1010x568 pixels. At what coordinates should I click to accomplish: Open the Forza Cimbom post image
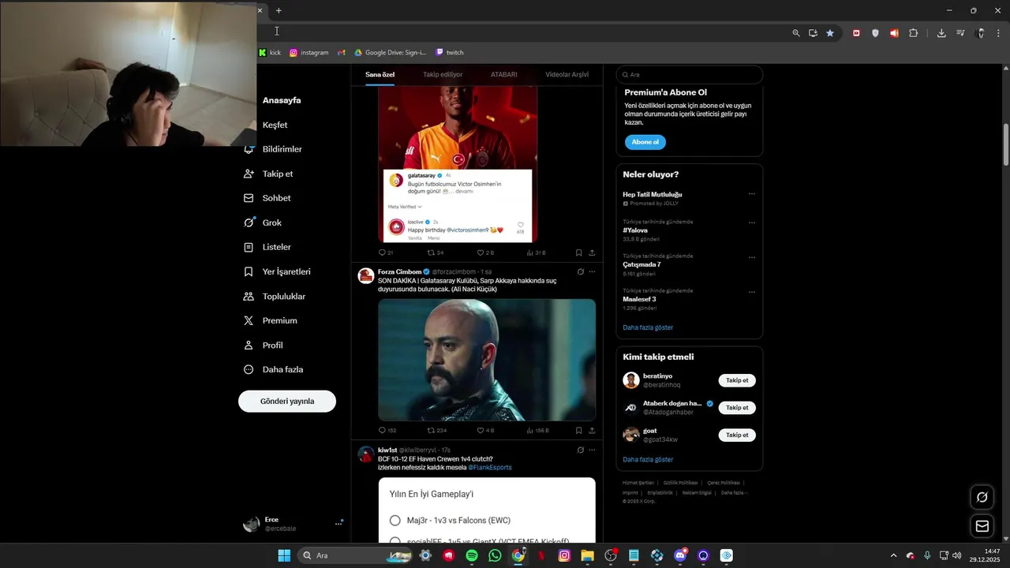[x=487, y=360]
